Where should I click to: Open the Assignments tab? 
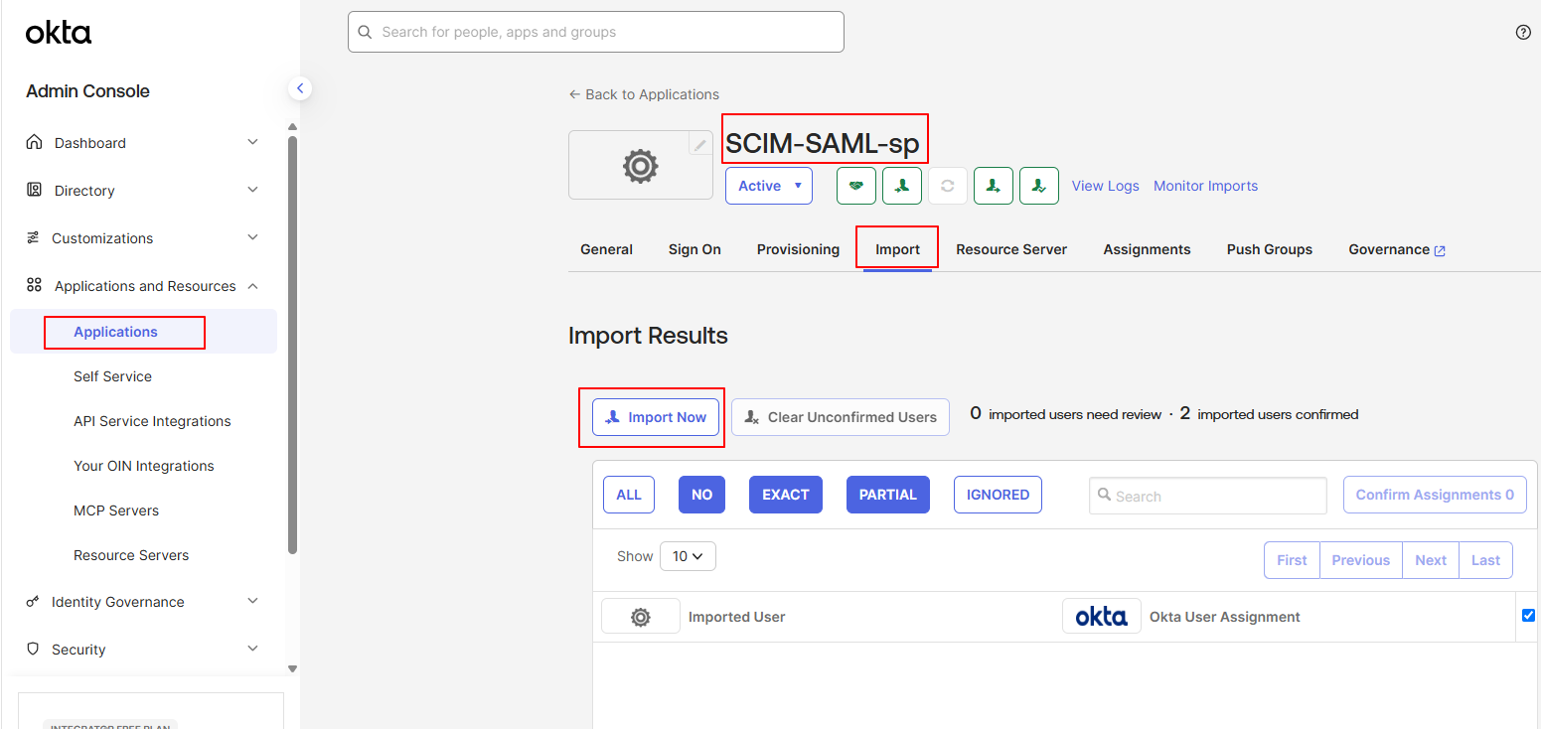click(x=1147, y=249)
